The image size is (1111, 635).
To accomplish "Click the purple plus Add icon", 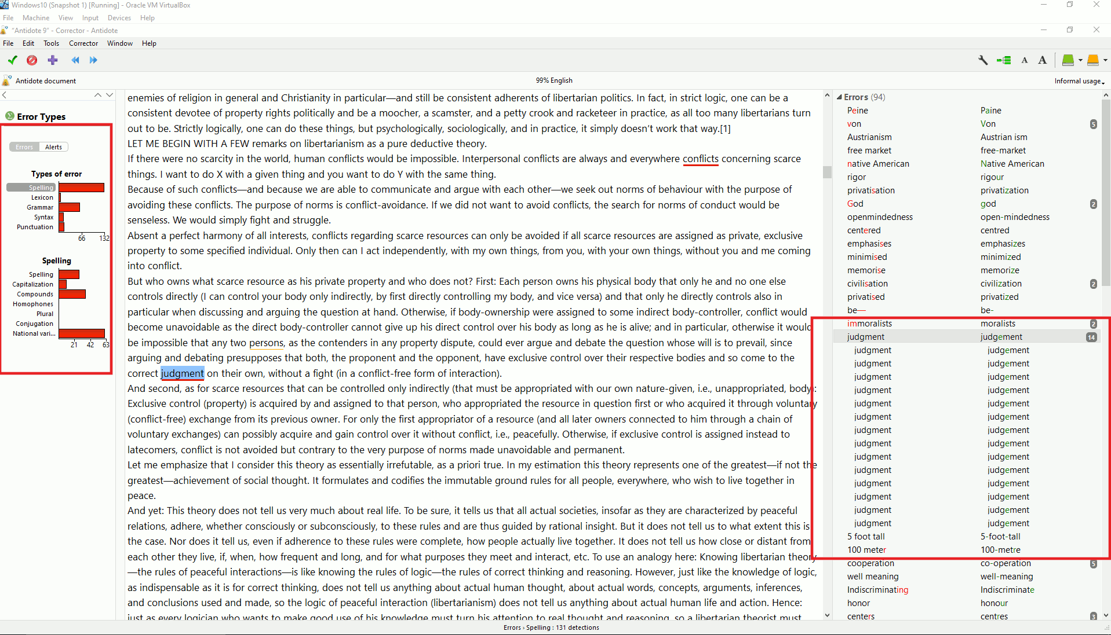I will (x=53, y=60).
